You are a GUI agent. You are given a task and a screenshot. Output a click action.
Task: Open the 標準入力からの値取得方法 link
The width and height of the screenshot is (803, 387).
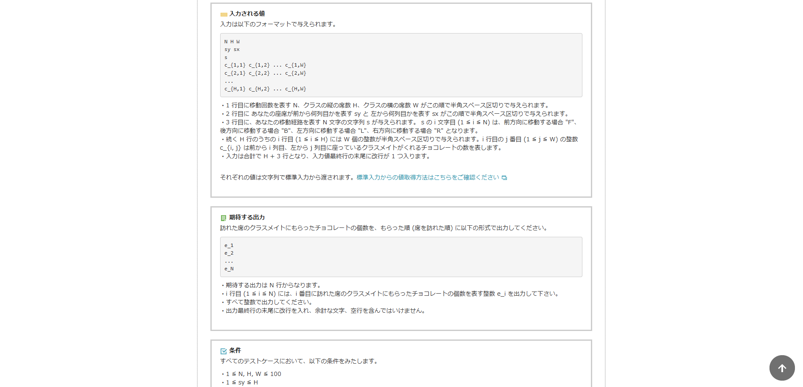coord(428,177)
